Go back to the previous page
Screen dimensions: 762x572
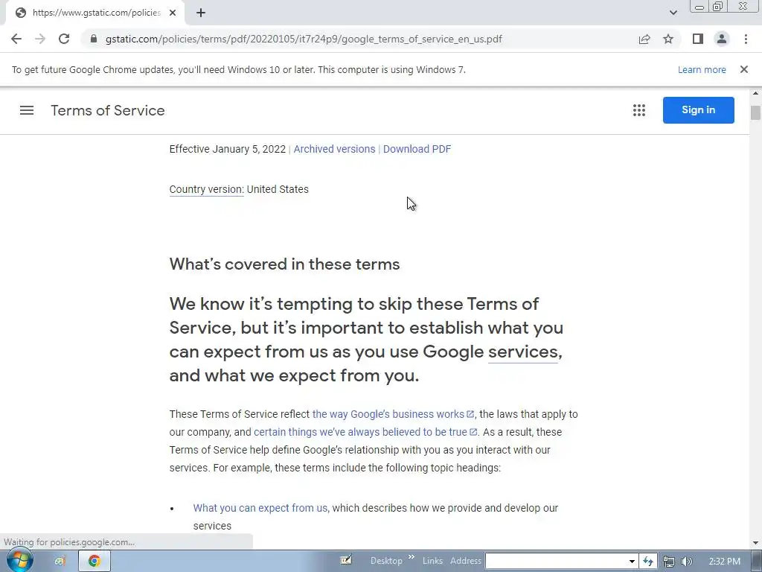point(16,39)
